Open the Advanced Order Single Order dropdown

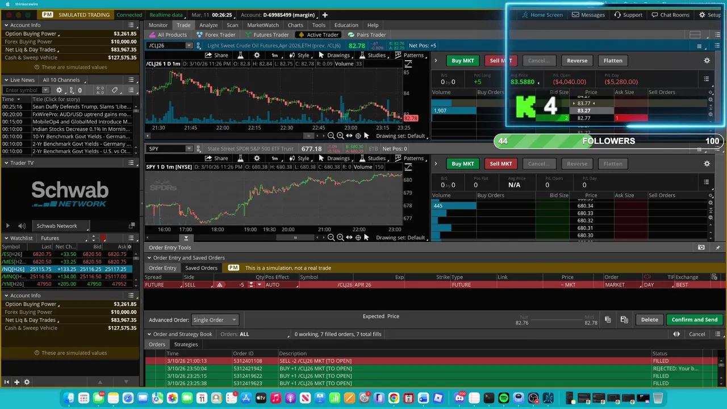(214, 320)
